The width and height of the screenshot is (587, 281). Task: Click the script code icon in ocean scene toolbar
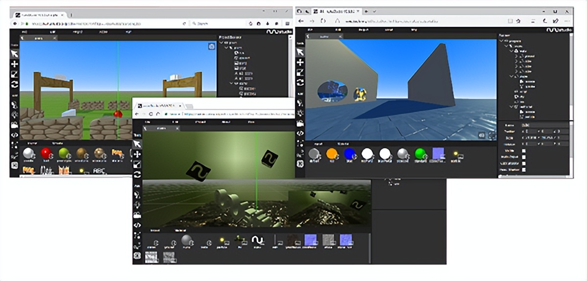point(300,134)
